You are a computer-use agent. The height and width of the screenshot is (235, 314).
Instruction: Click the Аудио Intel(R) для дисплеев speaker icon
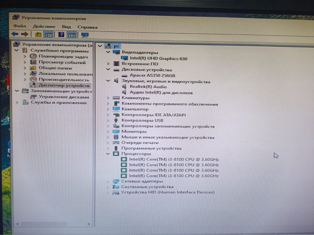pos(124,92)
